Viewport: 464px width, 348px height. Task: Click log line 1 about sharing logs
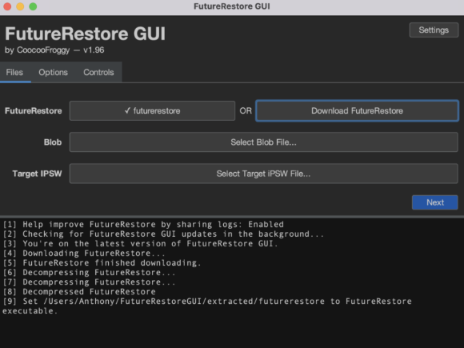point(143,224)
